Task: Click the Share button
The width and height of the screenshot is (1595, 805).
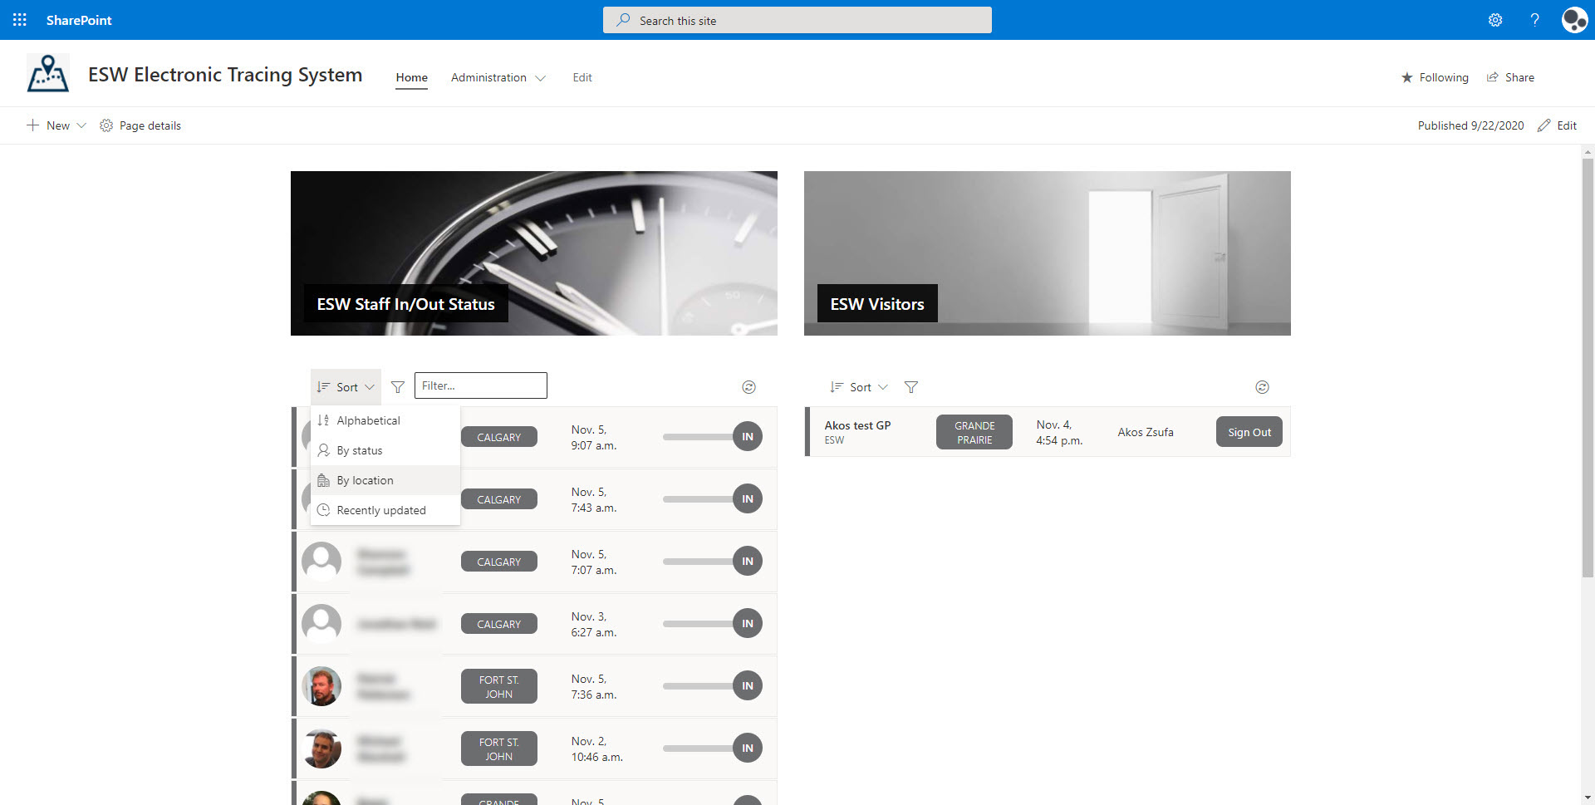Action: click(x=1510, y=77)
